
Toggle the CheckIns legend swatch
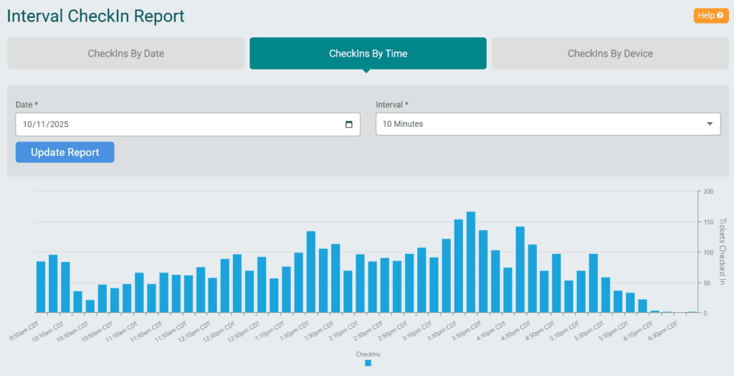[368, 363]
